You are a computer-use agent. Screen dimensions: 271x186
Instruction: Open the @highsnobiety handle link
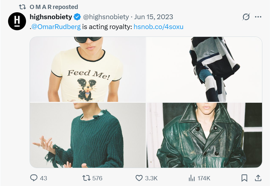(x=106, y=17)
